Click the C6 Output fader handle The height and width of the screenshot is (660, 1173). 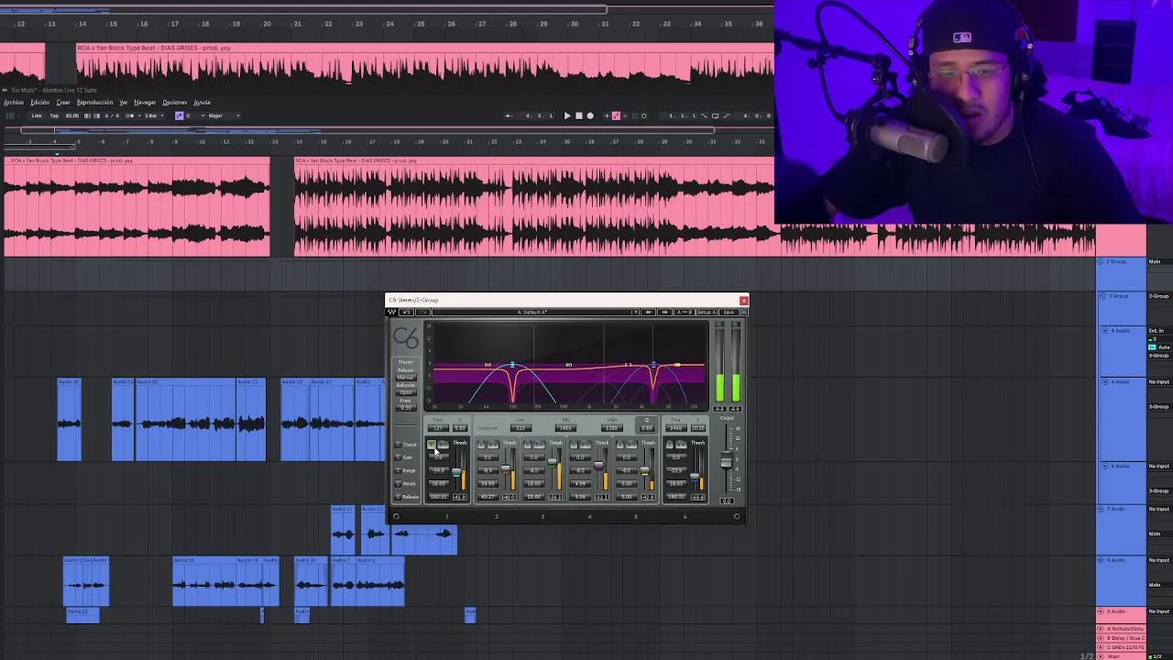[x=726, y=459]
